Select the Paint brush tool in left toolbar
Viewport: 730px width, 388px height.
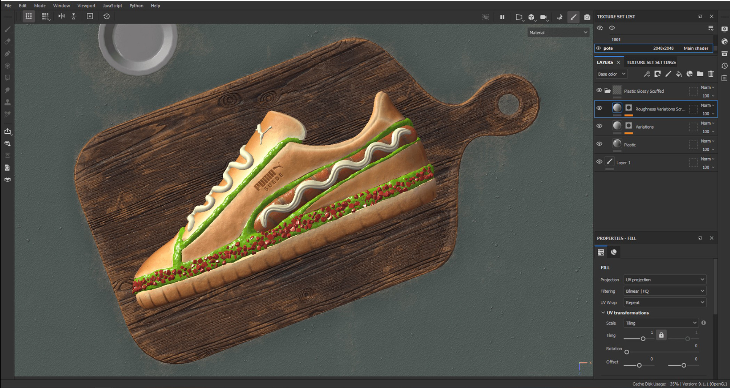7,29
